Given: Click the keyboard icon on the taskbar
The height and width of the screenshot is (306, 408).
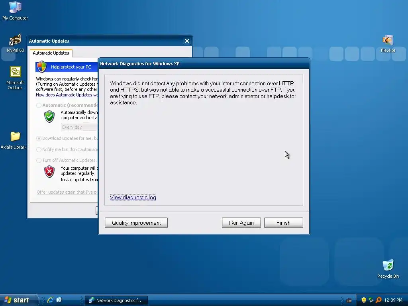Looking at the screenshot, I should pyautogui.click(x=349, y=300).
